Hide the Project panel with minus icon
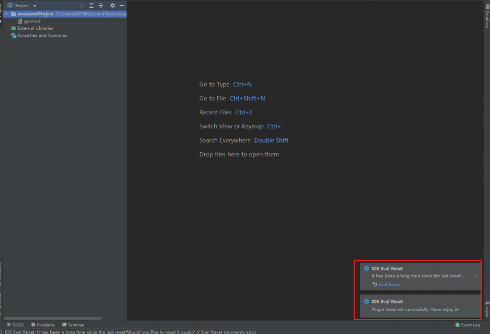Screen dimensions: 490x334 click(122, 5)
